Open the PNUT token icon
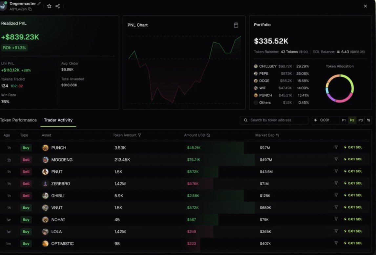Screen dimensions: 376x255 click(x=45, y=172)
